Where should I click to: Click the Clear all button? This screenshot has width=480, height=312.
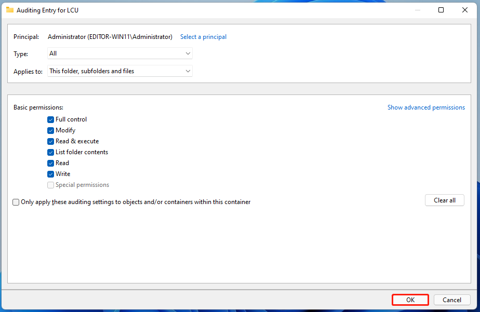coord(445,200)
